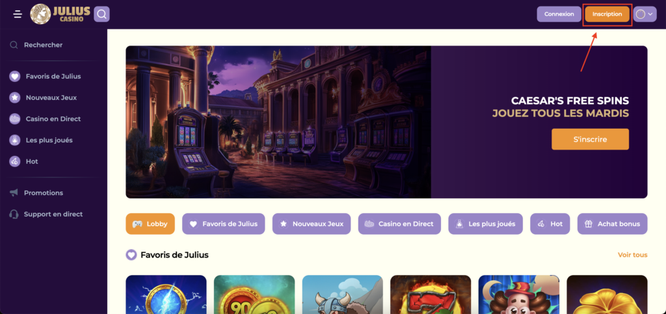Expand the language selector dropdown
Screen dimensions: 666x314
[645, 14]
